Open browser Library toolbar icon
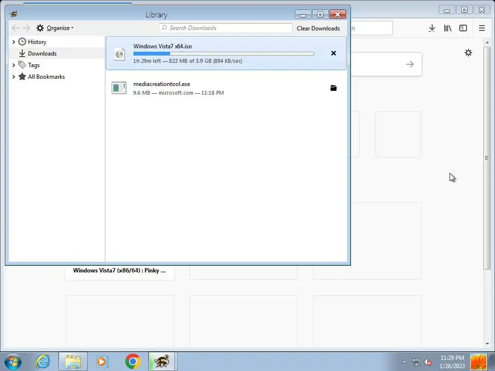This screenshot has width=495, height=371. click(x=448, y=29)
